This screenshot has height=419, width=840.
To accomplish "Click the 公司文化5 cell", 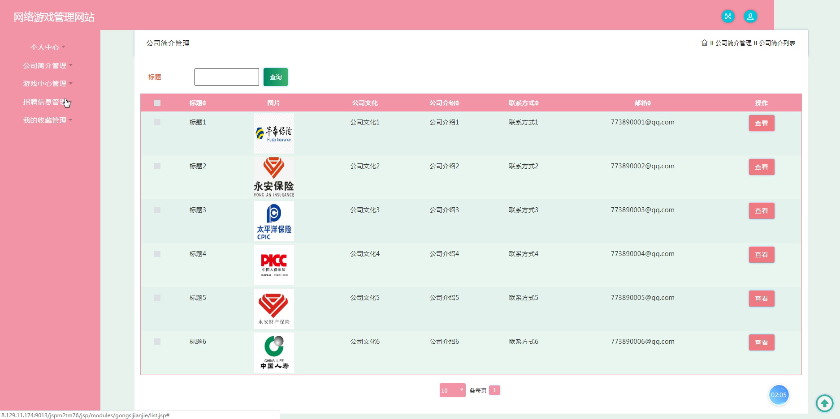I will click(365, 298).
